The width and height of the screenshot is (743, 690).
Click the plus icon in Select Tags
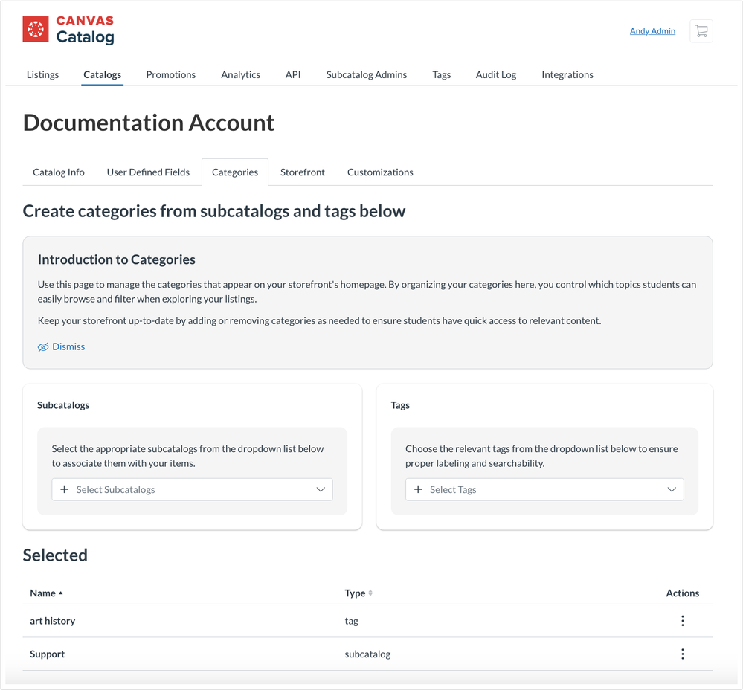click(418, 489)
